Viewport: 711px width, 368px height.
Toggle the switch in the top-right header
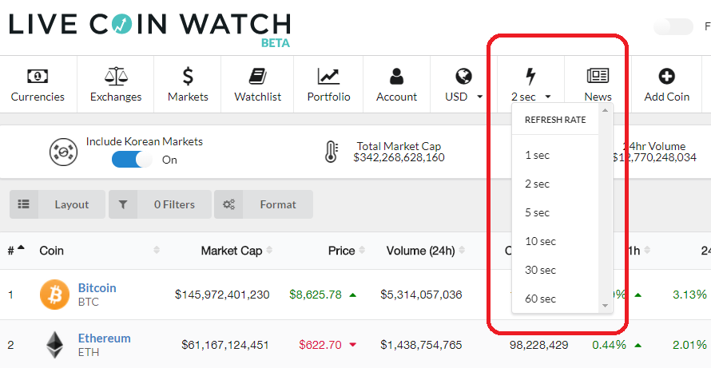(673, 26)
